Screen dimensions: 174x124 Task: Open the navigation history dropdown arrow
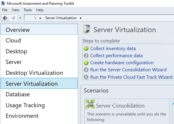click(x=20, y=18)
